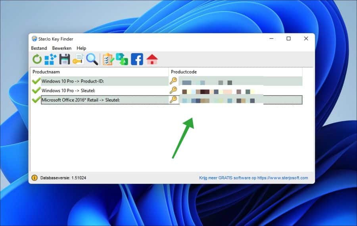Click green checkmark of Microsoft Office 2016 row
Screen dimensions: 357x226
(x=36, y=100)
